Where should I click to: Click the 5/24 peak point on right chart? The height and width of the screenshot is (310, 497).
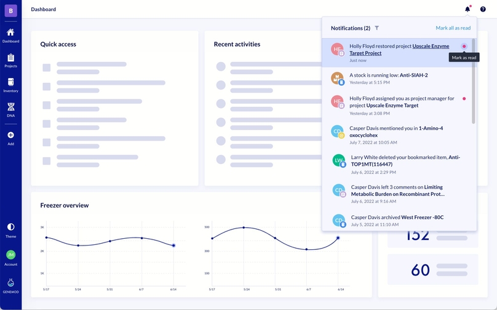(x=244, y=228)
